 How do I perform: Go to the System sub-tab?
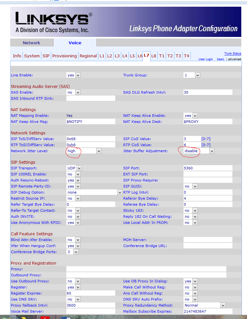click(32, 56)
